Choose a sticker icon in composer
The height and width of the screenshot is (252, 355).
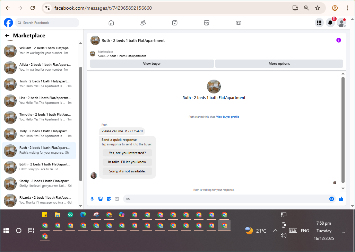tap(109, 199)
